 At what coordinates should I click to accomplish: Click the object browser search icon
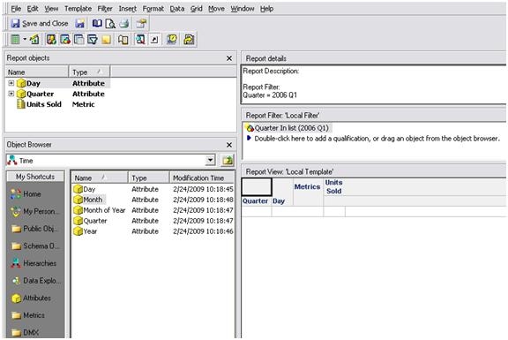(x=140, y=39)
